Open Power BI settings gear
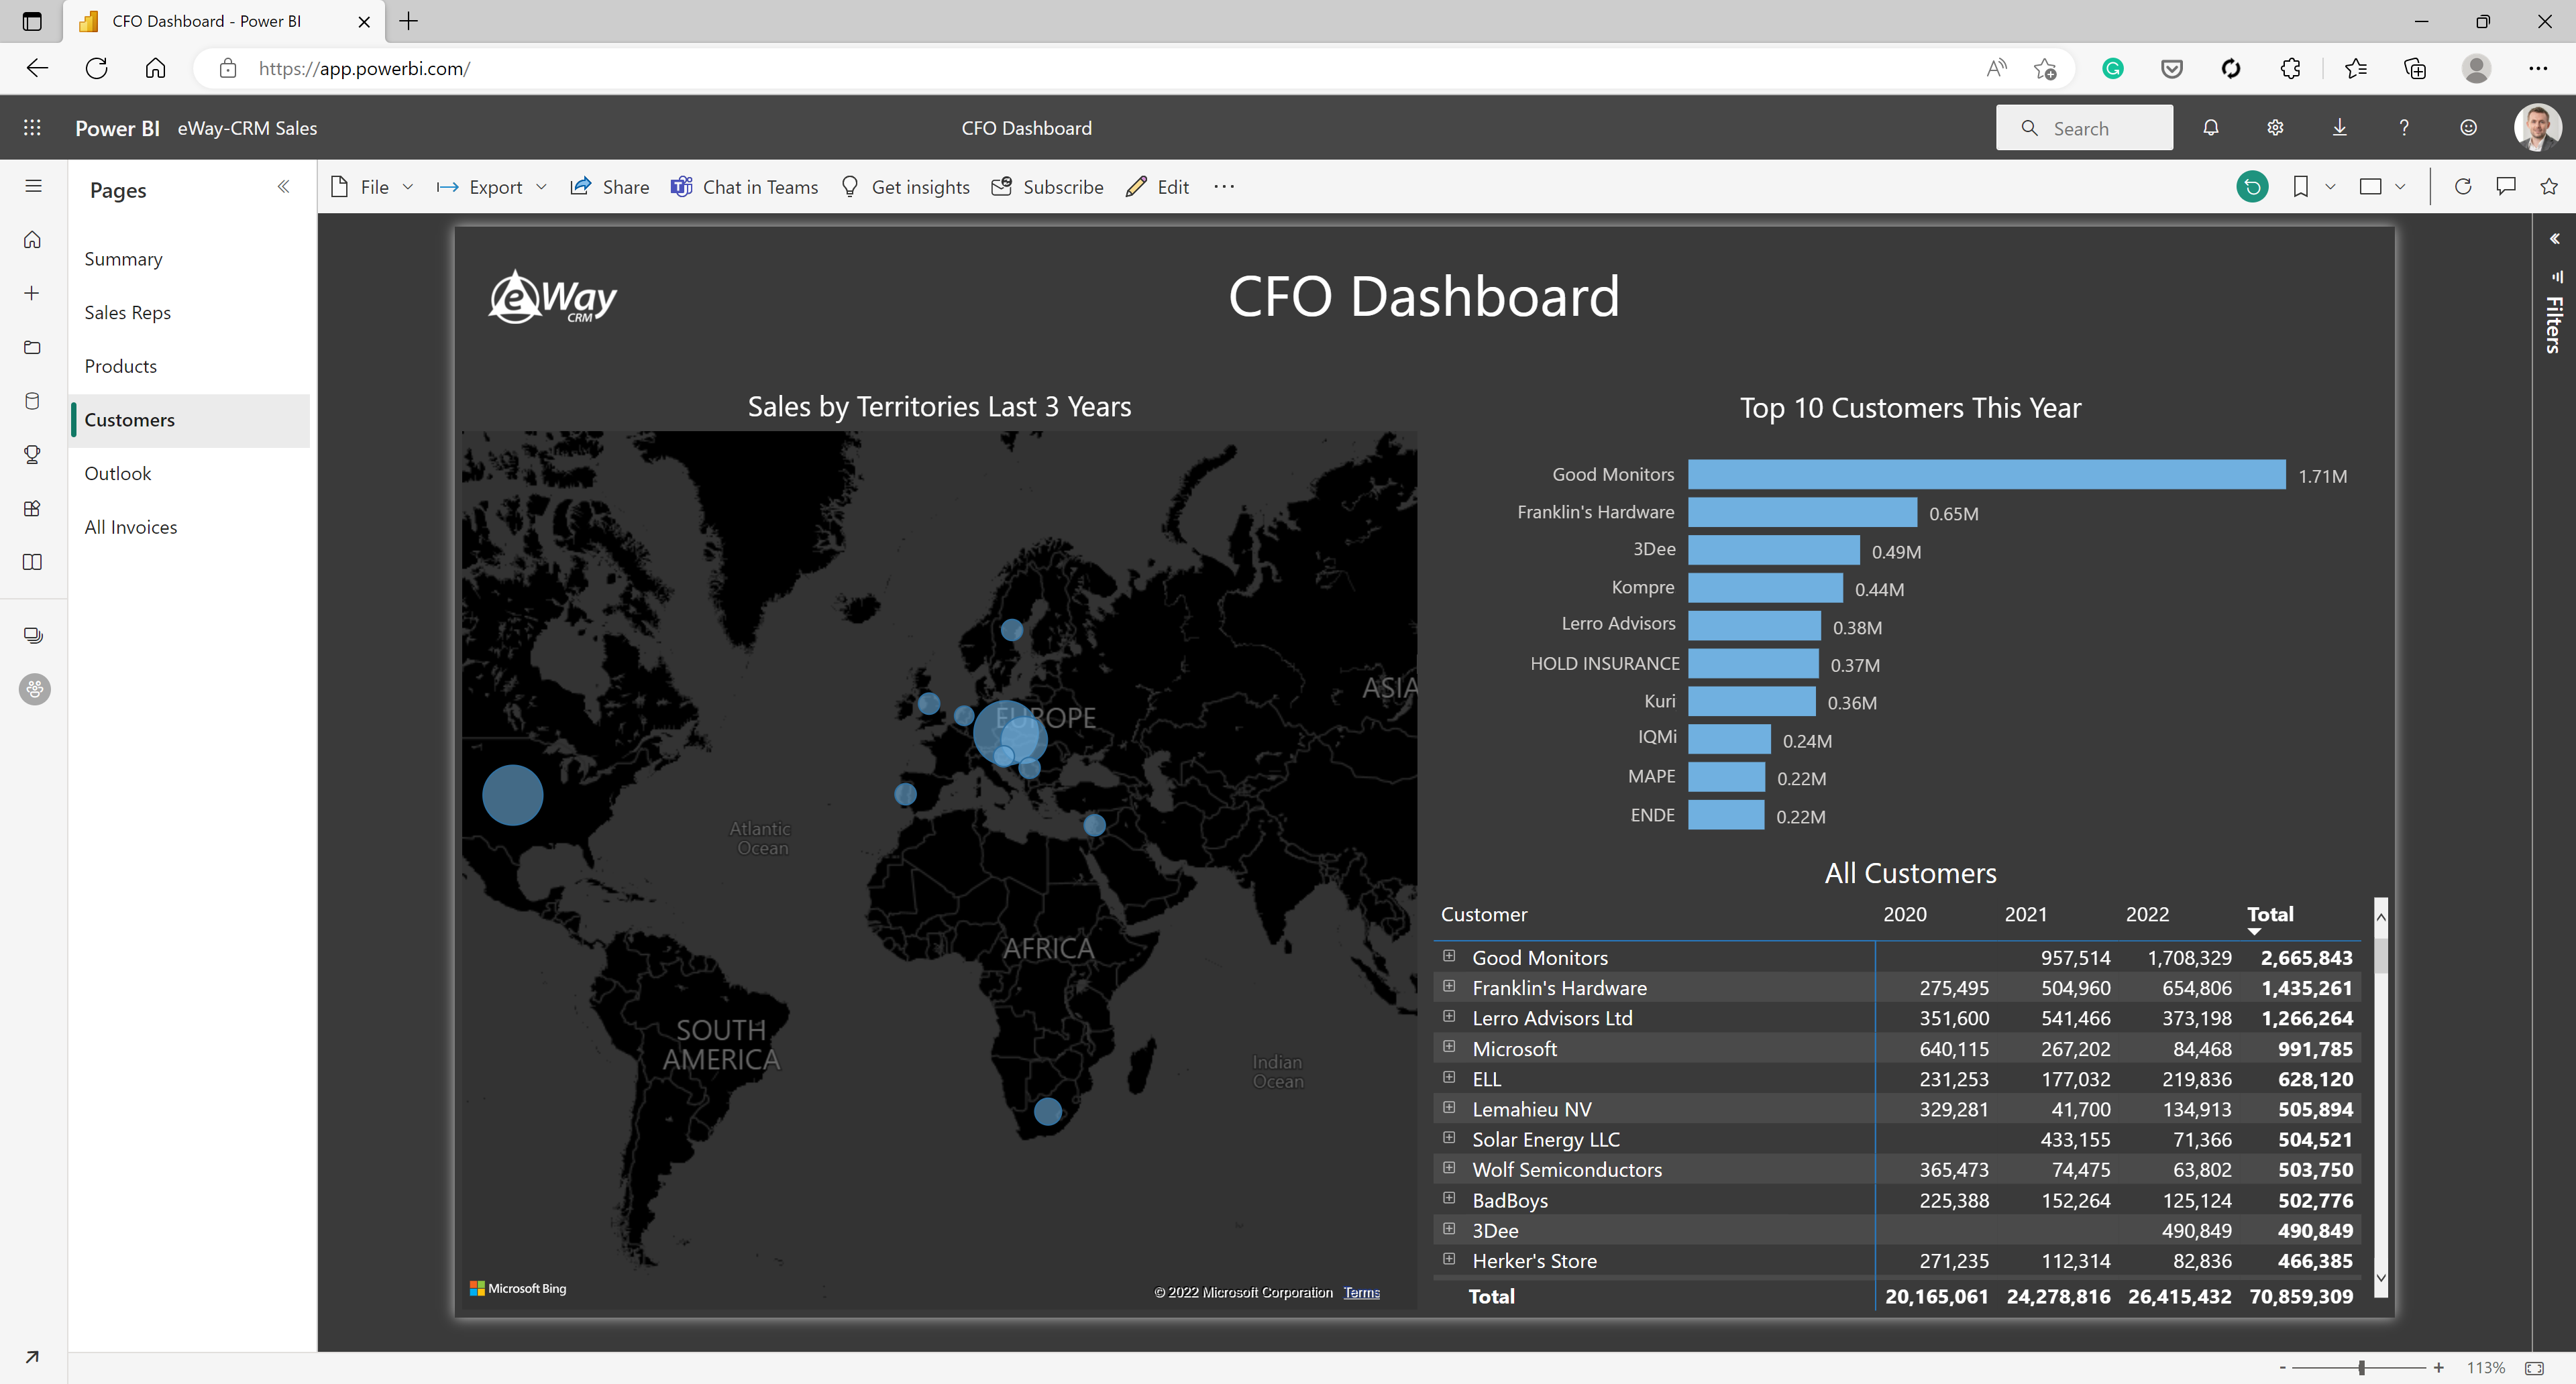 (2275, 128)
